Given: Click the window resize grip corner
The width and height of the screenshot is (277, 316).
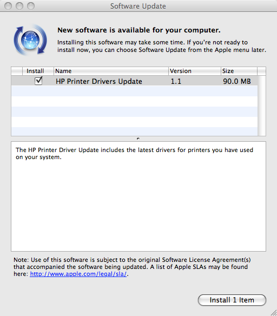Looking at the screenshot, I should (x=273, y=312).
